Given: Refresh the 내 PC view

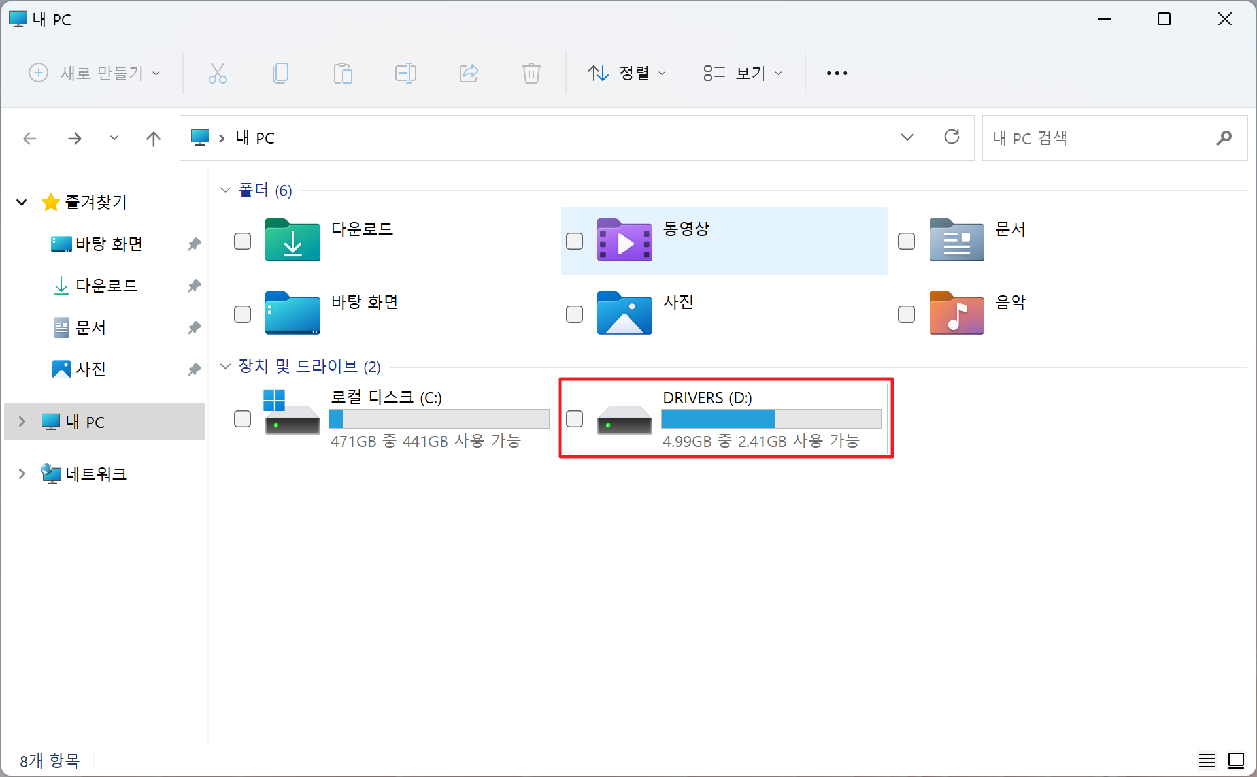Looking at the screenshot, I should (951, 137).
